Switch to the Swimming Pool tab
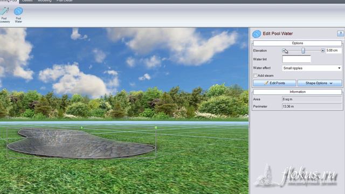The height and width of the screenshot is (194, 345). 9,1
